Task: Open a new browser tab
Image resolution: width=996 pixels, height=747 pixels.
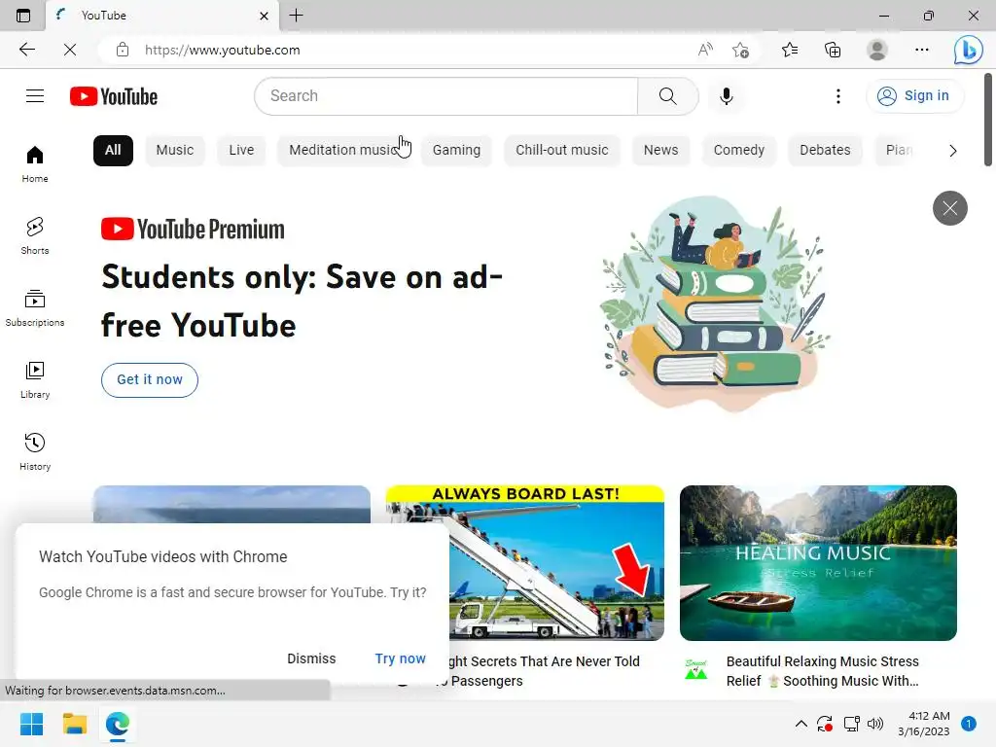Action: [296, 16]
